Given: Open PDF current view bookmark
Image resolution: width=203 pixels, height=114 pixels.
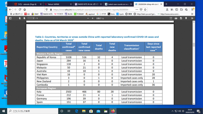Looking at the screenshot, I should click(x=186, y=18).
